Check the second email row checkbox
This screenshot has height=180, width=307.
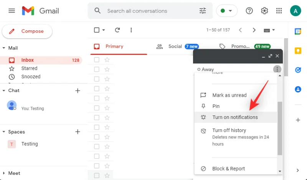[97, 69]
